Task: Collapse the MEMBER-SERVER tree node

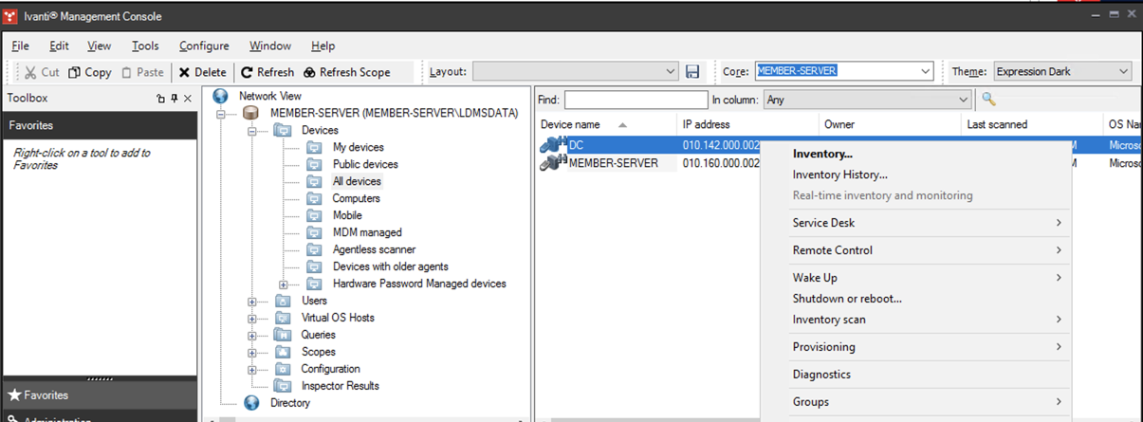Action: 221,113
